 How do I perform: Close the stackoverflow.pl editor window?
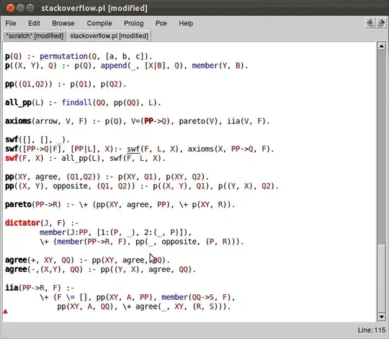(10, 8)
